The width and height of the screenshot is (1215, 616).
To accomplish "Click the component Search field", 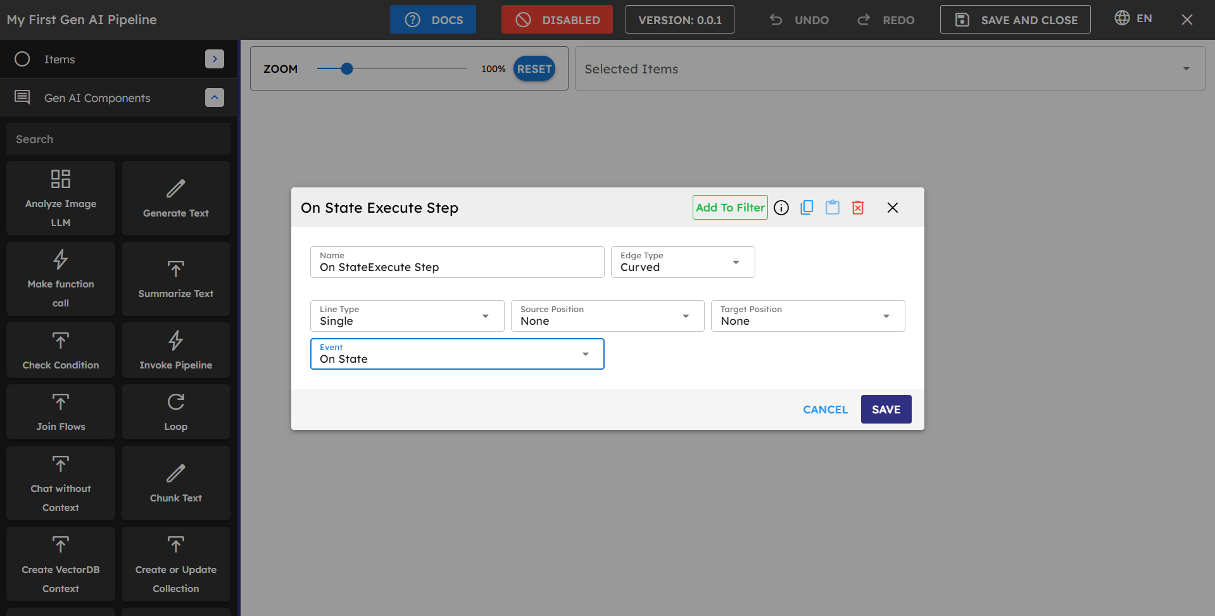I will (118, 139).
